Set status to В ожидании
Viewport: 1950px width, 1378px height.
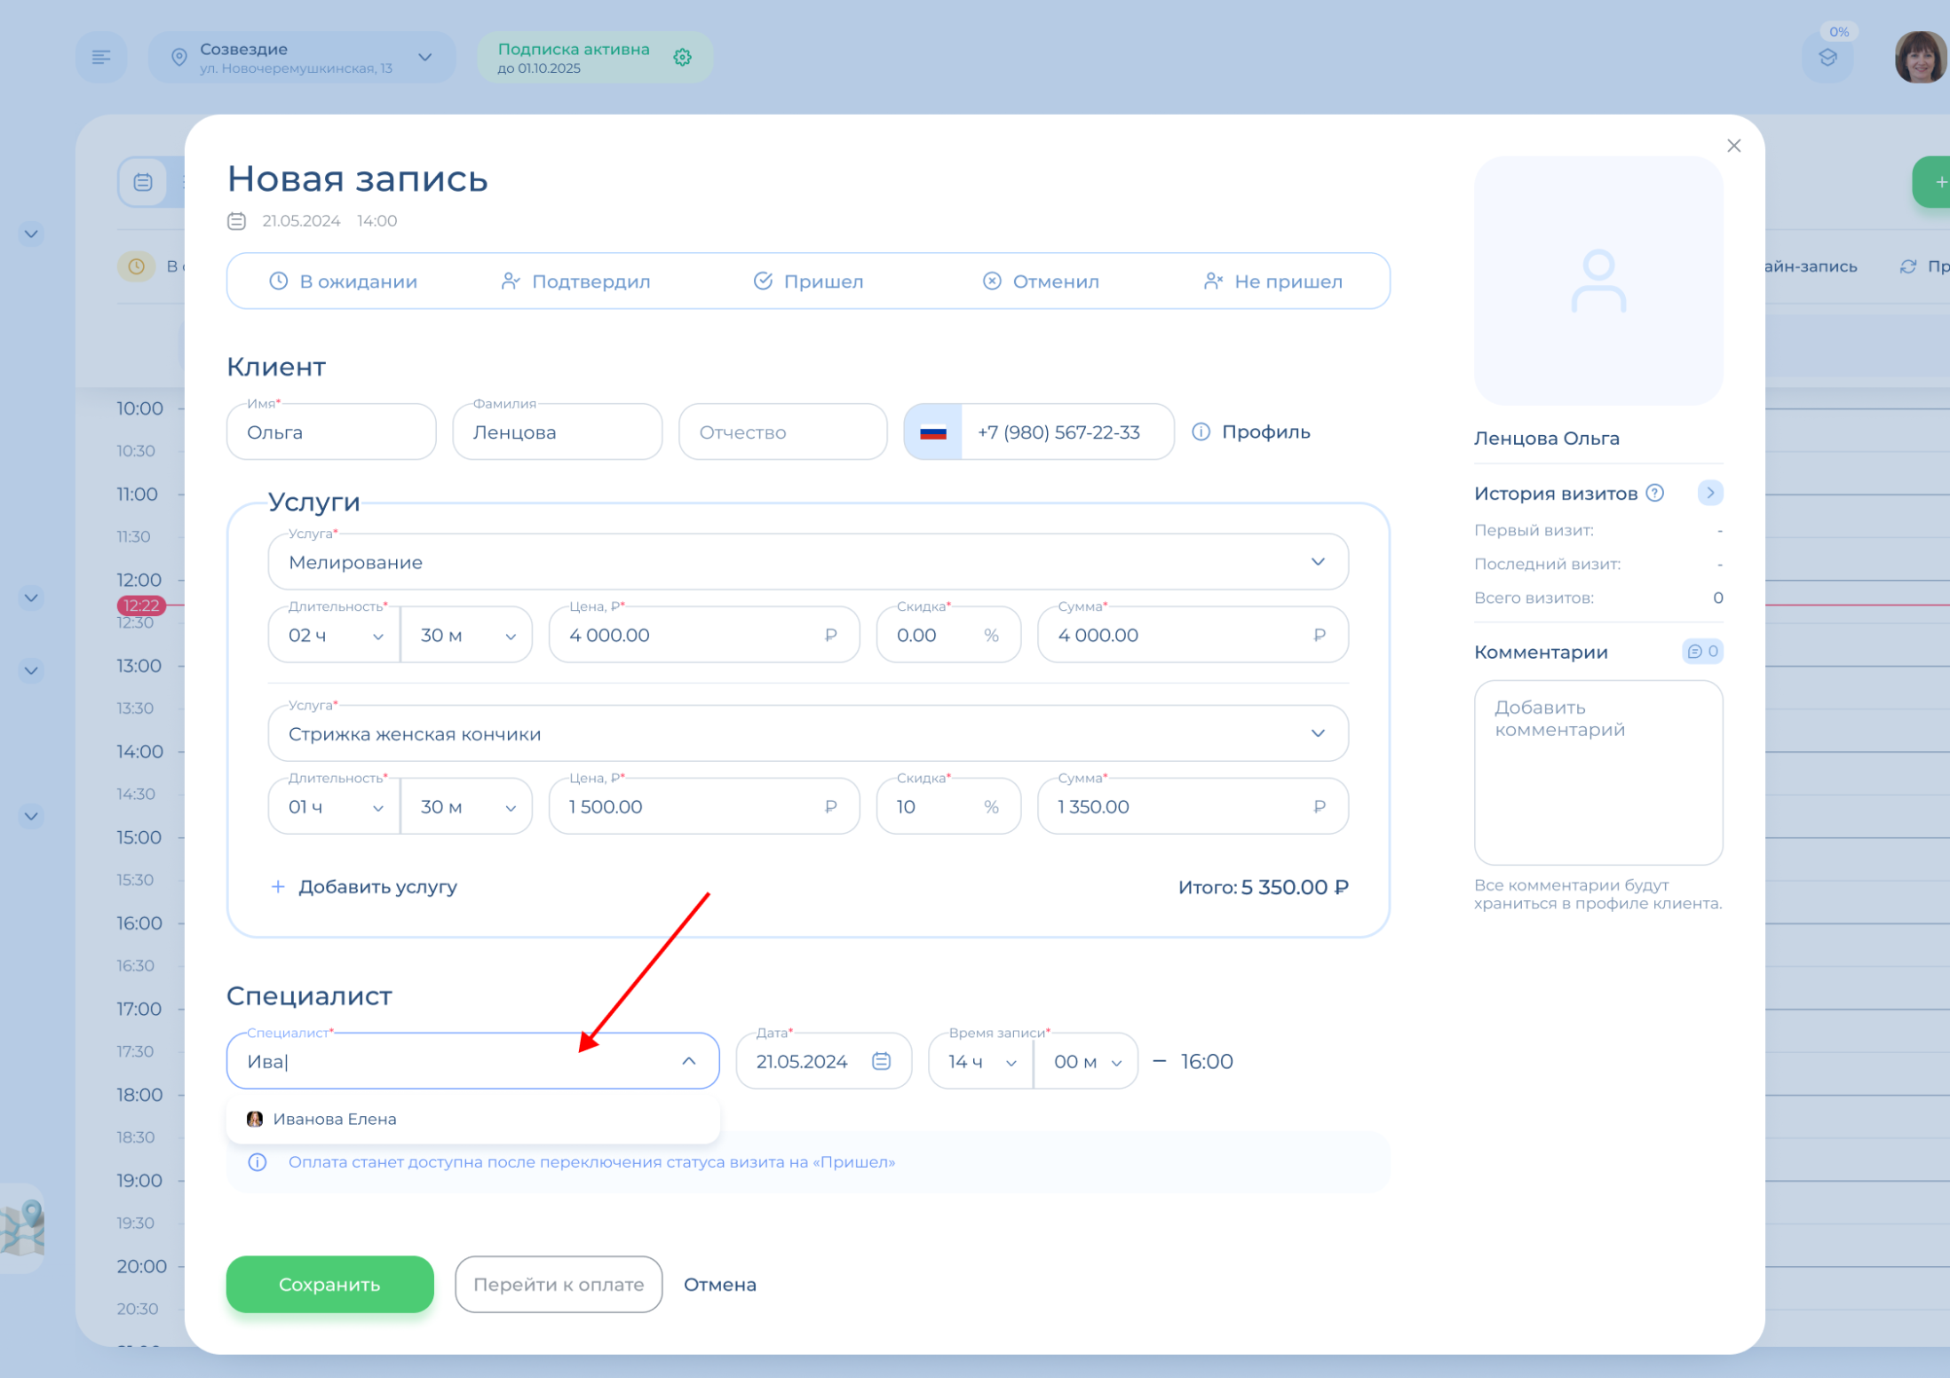pyautogui.click(x=343, y=281)
